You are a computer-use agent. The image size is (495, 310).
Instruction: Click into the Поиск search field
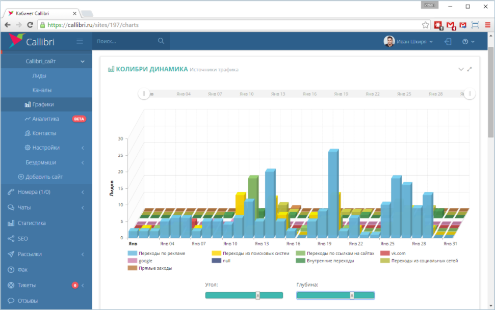pyautogui.click(x=125, y=41)
